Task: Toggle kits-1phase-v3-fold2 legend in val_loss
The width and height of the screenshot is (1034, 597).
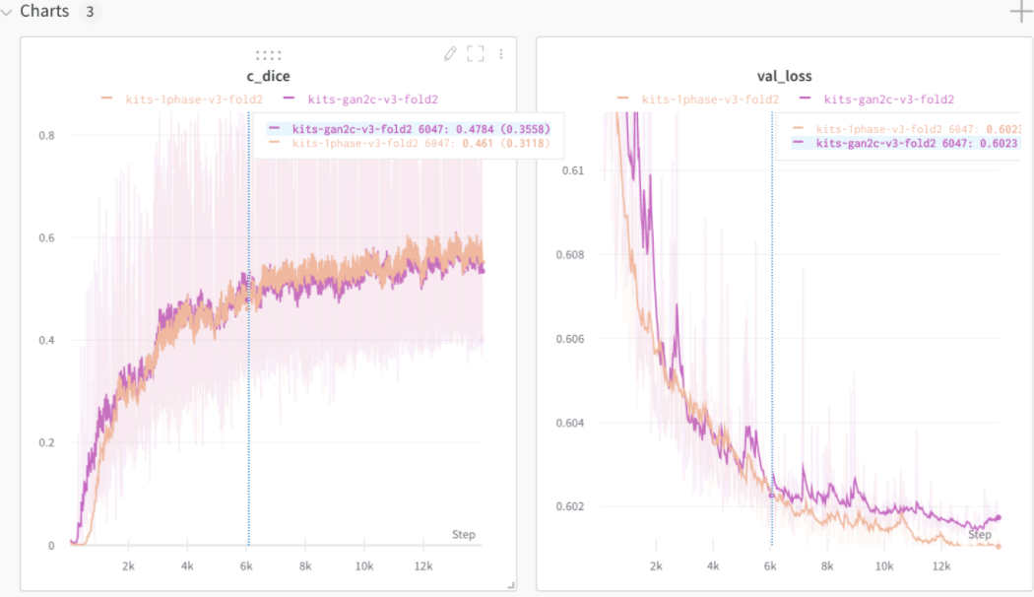Action: [710, 99]
